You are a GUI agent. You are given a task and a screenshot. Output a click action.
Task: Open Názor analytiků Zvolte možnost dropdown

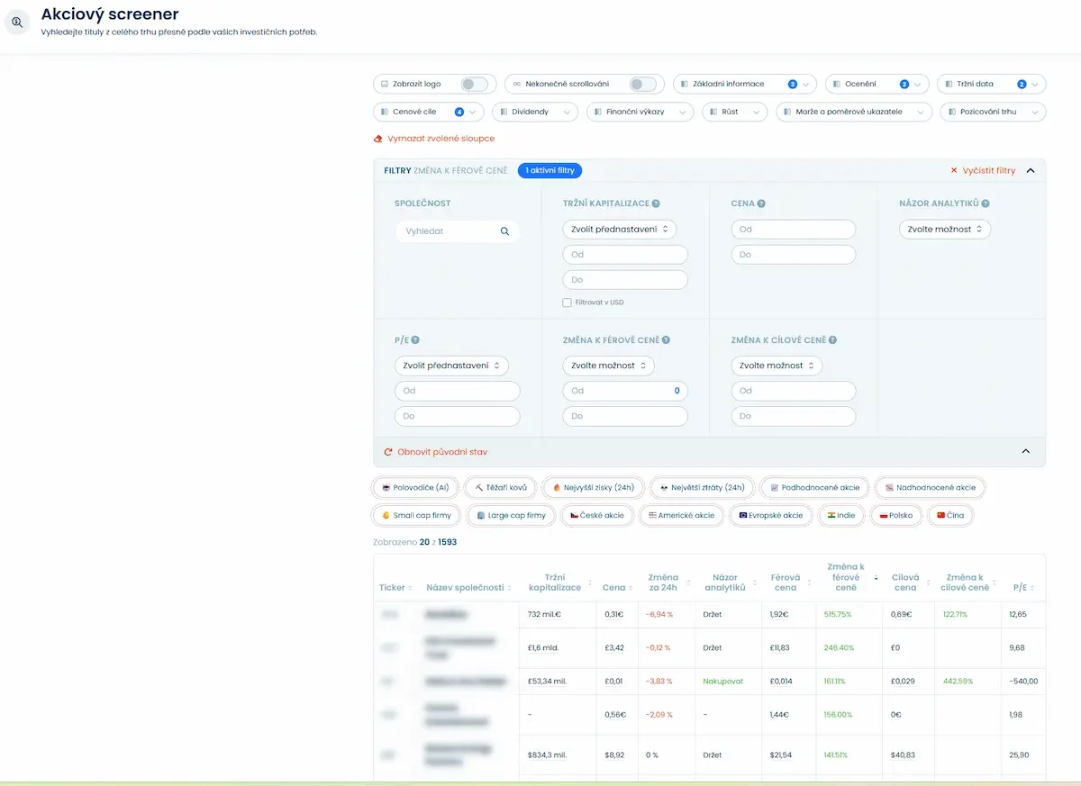point(945,230)
